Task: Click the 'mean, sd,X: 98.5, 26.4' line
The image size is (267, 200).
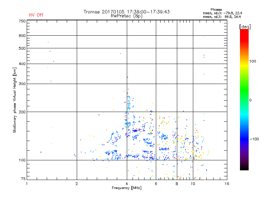Action: (x=222, y=17)
